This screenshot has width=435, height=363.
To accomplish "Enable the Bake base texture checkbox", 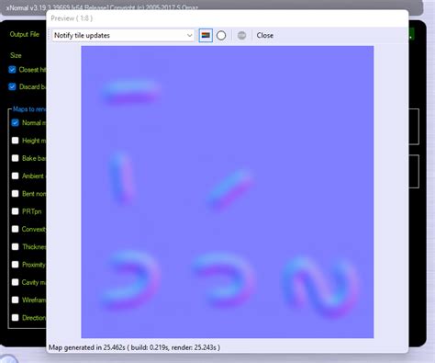I will (15, 158).
